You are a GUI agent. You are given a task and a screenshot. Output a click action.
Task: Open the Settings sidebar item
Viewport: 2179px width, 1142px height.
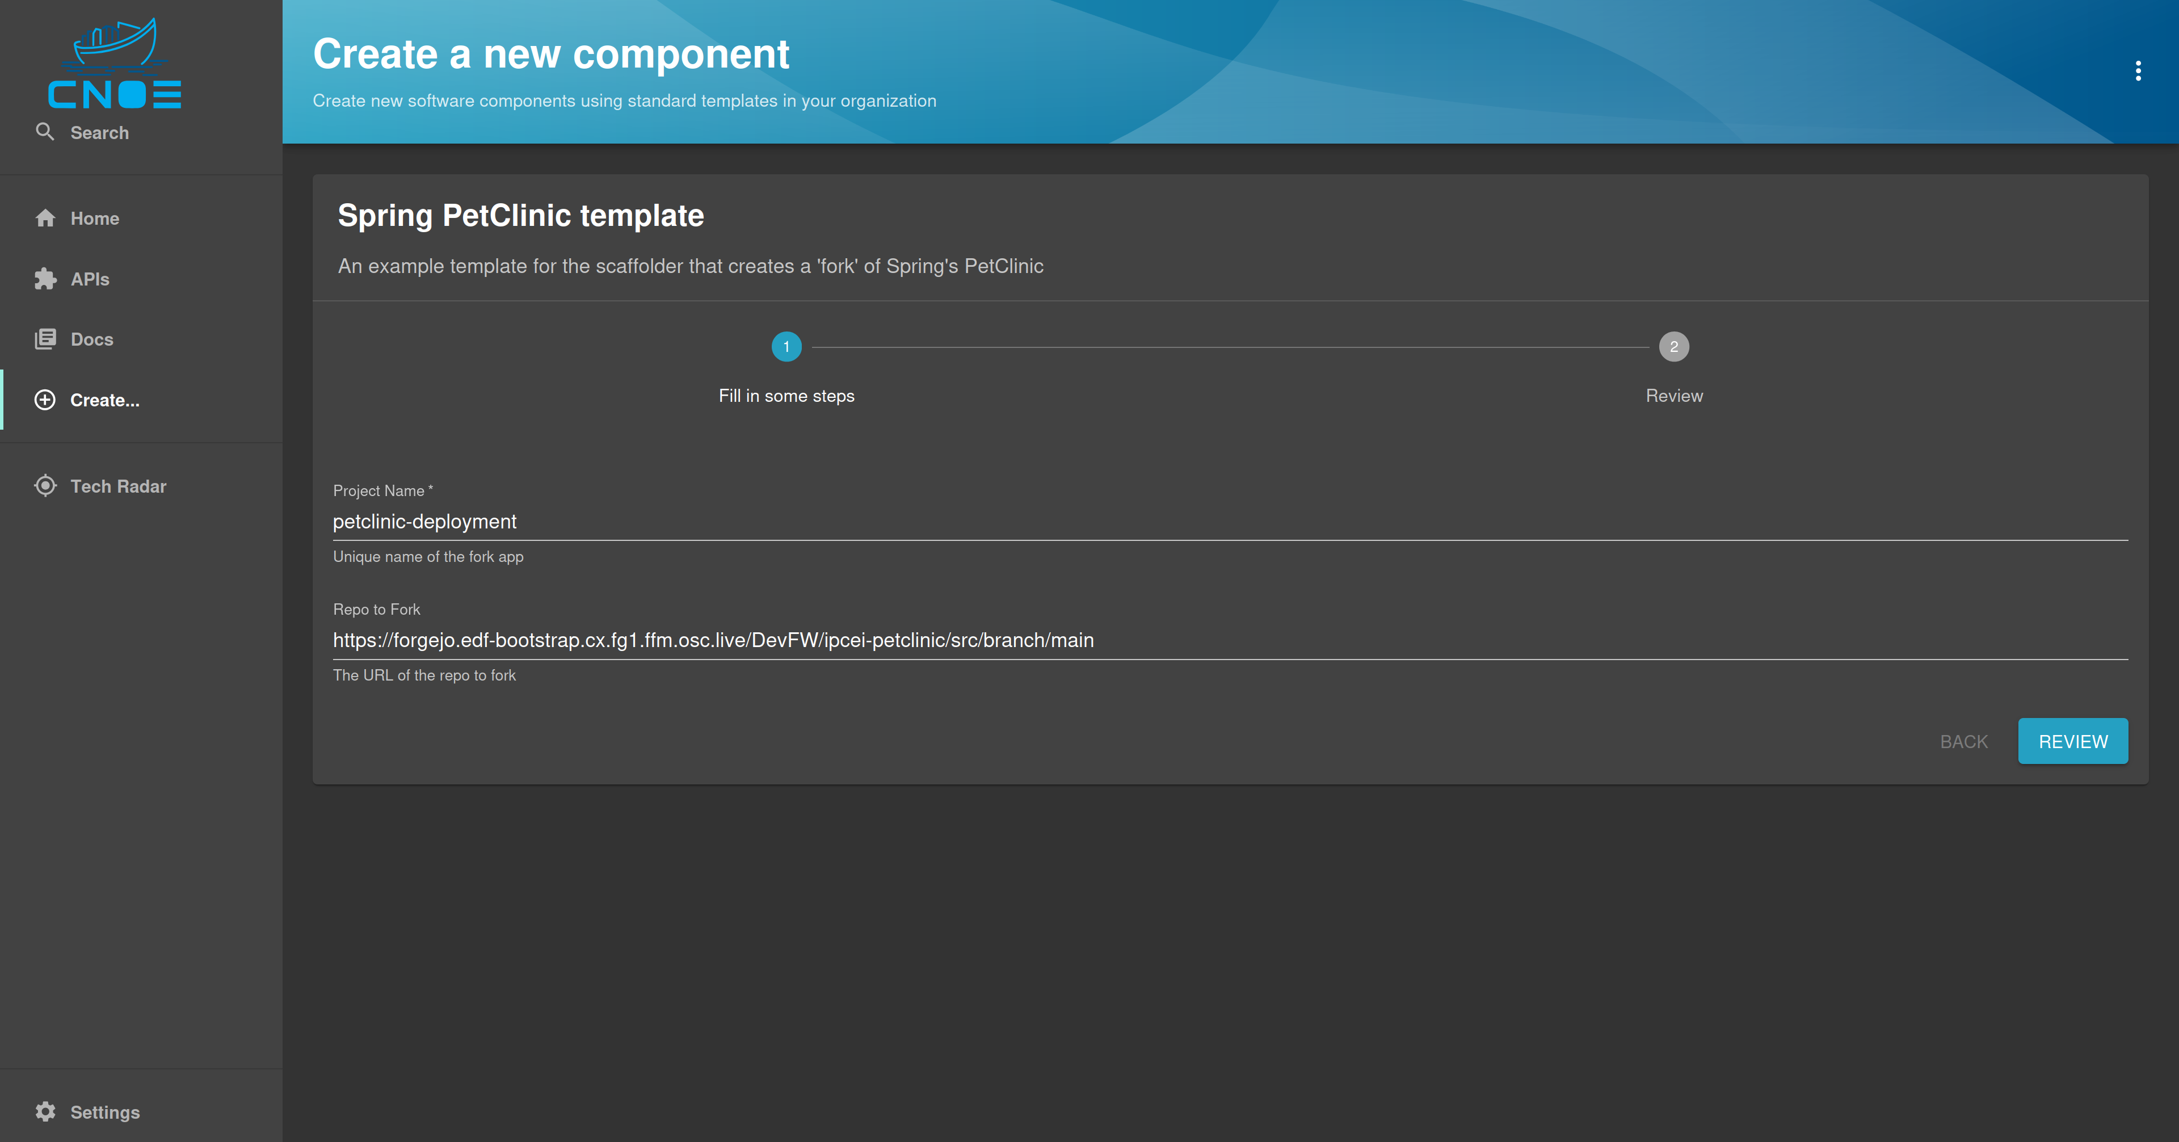click(141, 1111)
